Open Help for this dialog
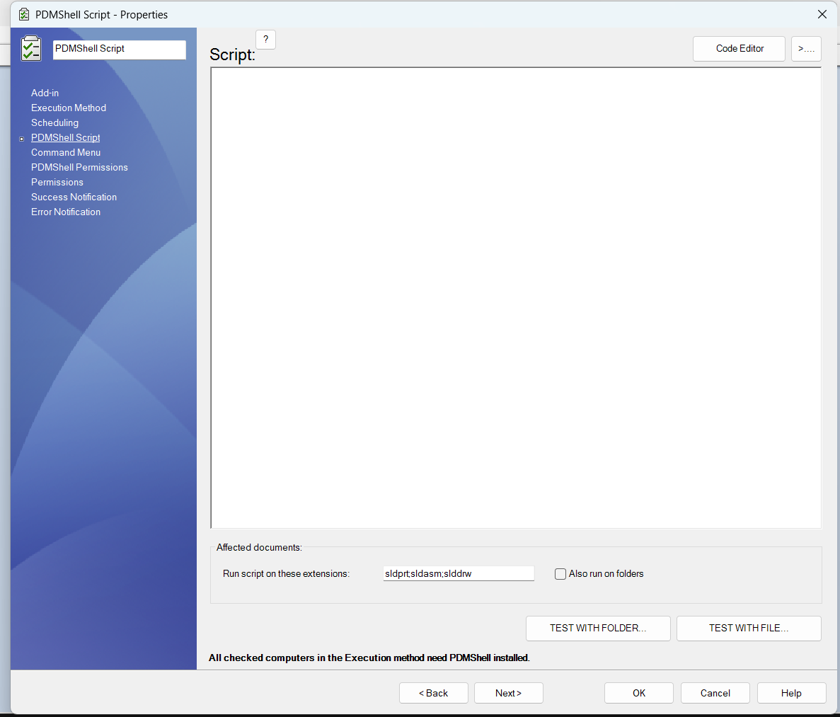The image size is (840, 717). (x=791, y=693)
